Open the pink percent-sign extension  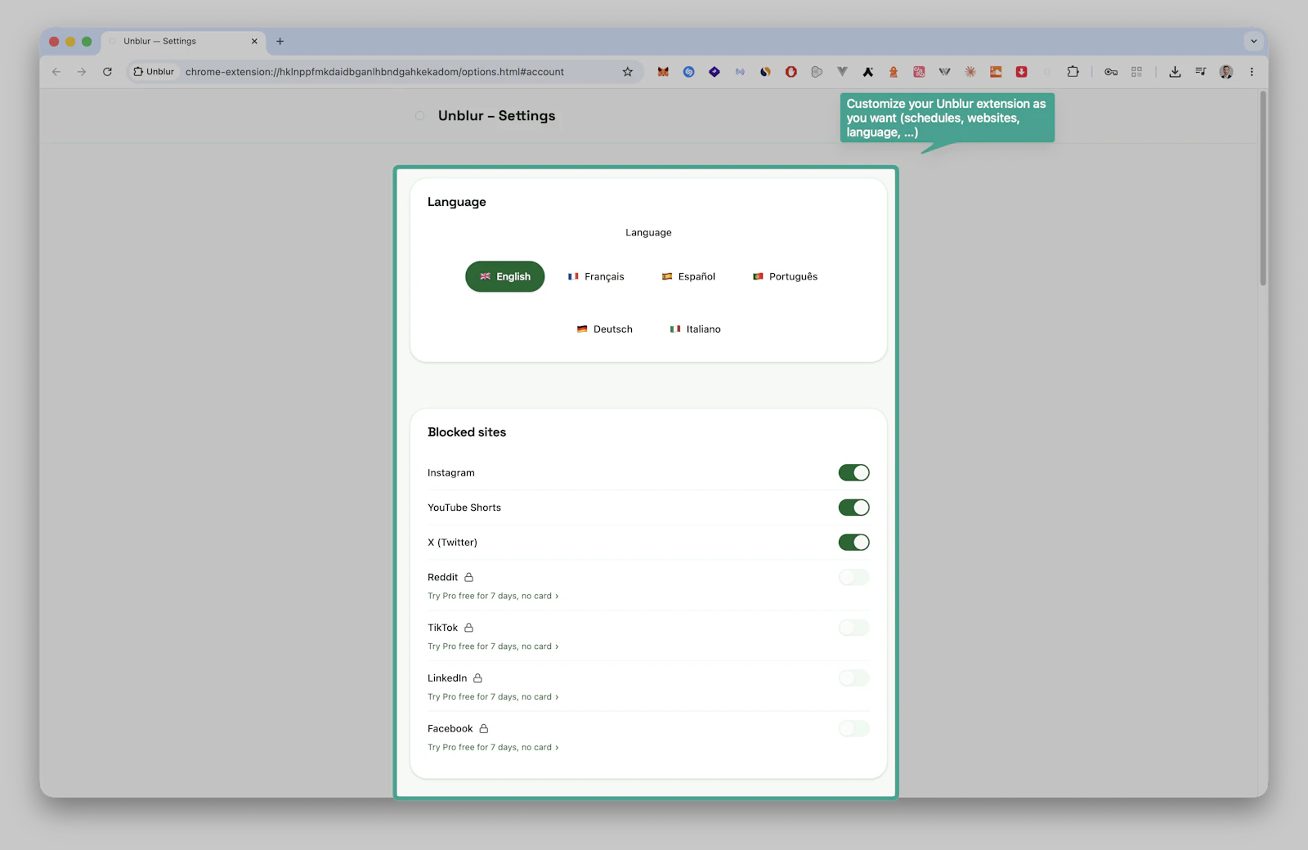click(x=919, y=72)
